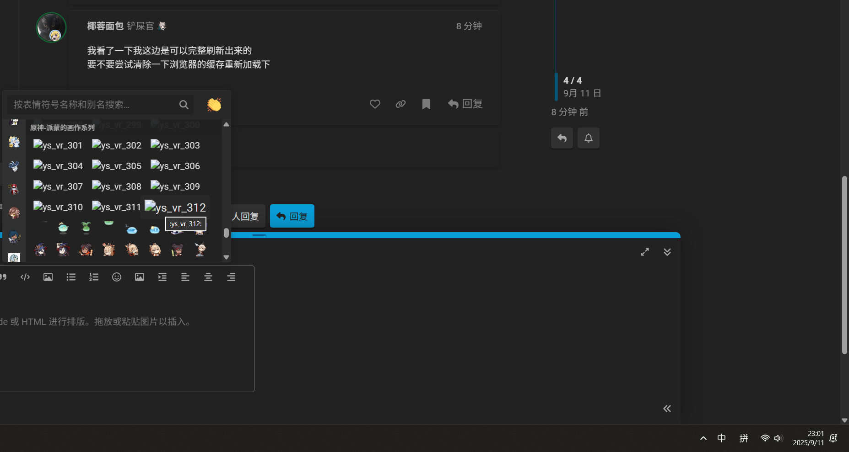This screenshot has width=849, height=452.
Task: Hide the preview with double left chevron
Action: pos(667,409)
